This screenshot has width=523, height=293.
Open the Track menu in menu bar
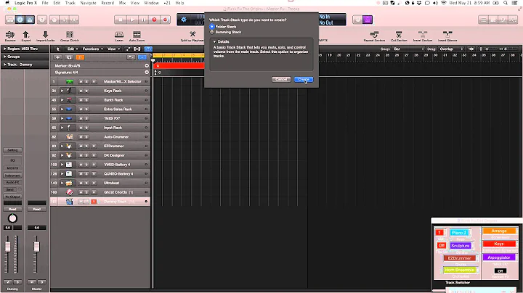pyautogui.click(x=70, y=3)
